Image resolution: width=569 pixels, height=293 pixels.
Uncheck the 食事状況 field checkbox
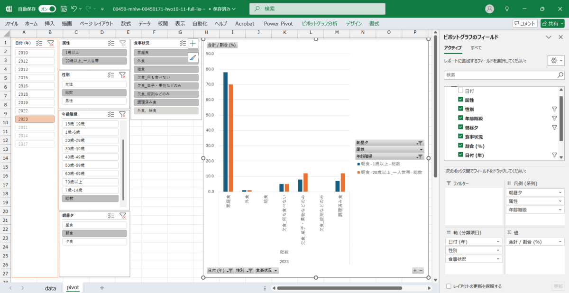(x=460, y=137)
